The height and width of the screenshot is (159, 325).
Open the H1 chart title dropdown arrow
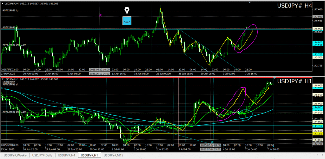point(2,78)
